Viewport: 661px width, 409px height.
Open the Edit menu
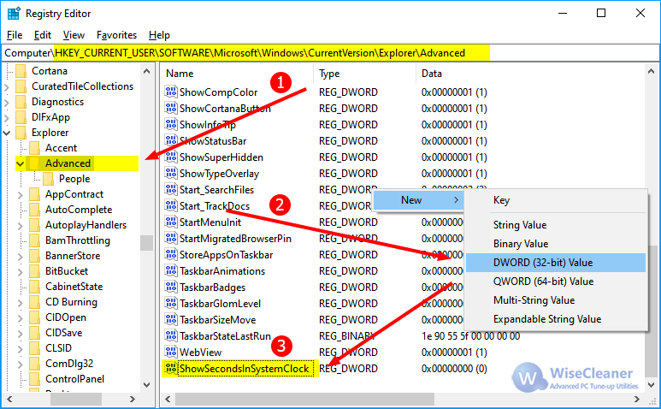pyautogui.click(x=43, y=35)
